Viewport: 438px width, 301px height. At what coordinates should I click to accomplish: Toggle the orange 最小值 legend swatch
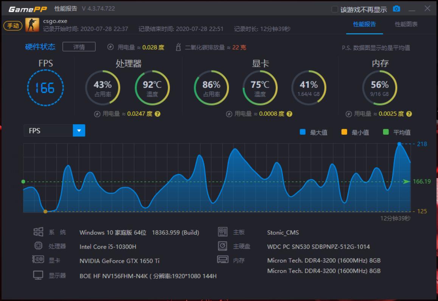(344, 132)
